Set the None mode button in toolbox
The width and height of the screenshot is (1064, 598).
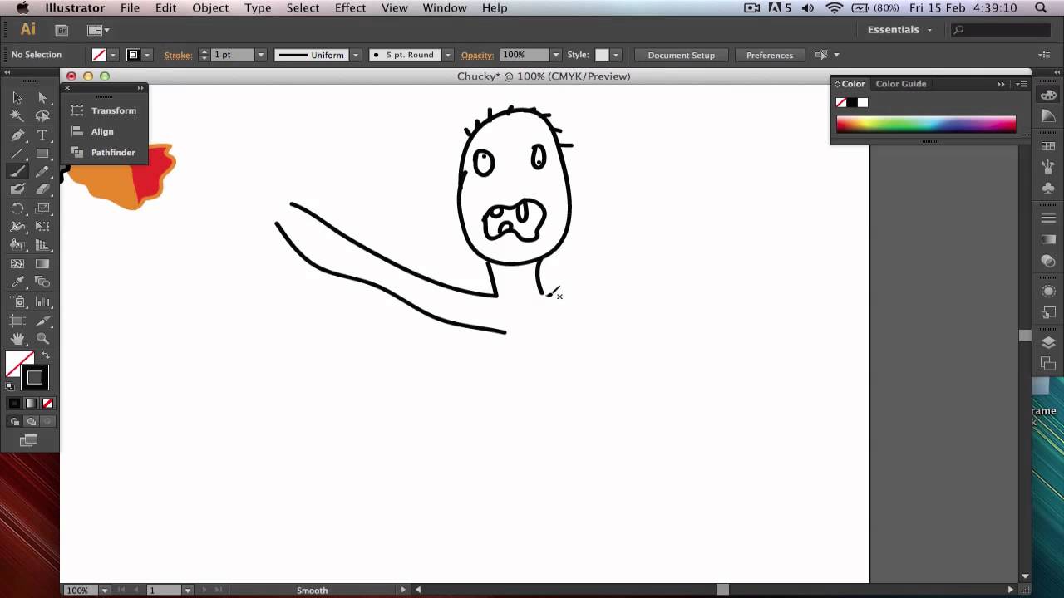47,404
